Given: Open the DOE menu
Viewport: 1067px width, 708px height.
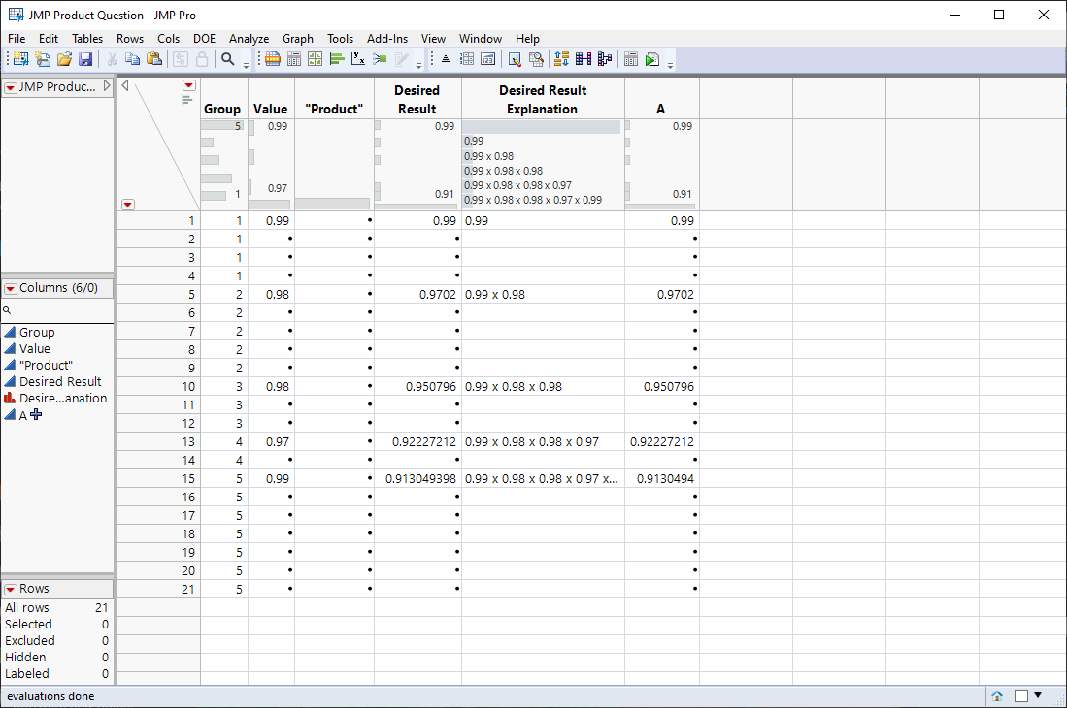Looking at the screenshot, I should [x=205, y=39].
